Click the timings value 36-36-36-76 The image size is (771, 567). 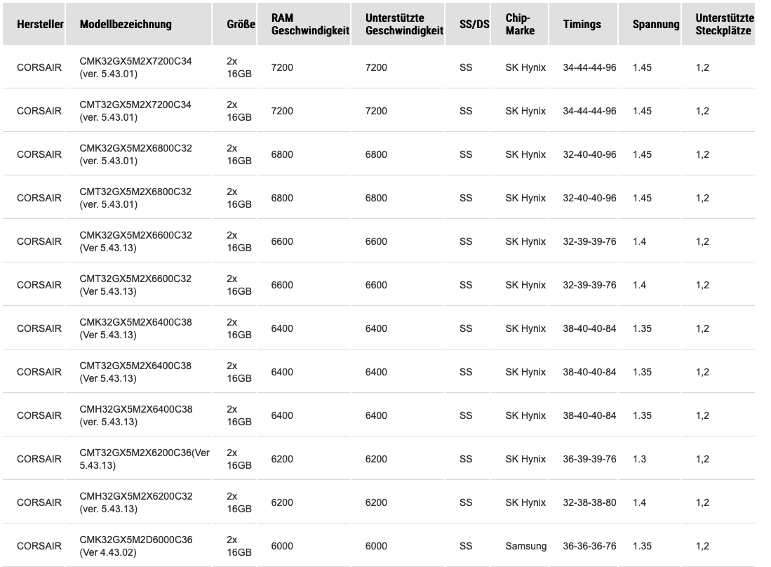589,546
